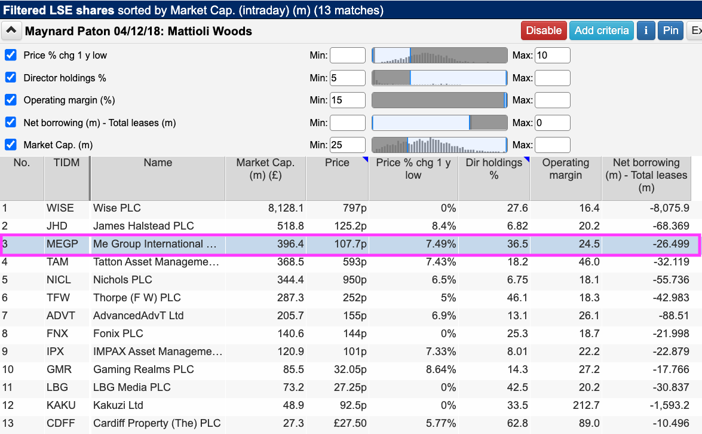Sort by Price % chg 1 y low header
This screenshot has height=434, width=702.
[413, 178]
